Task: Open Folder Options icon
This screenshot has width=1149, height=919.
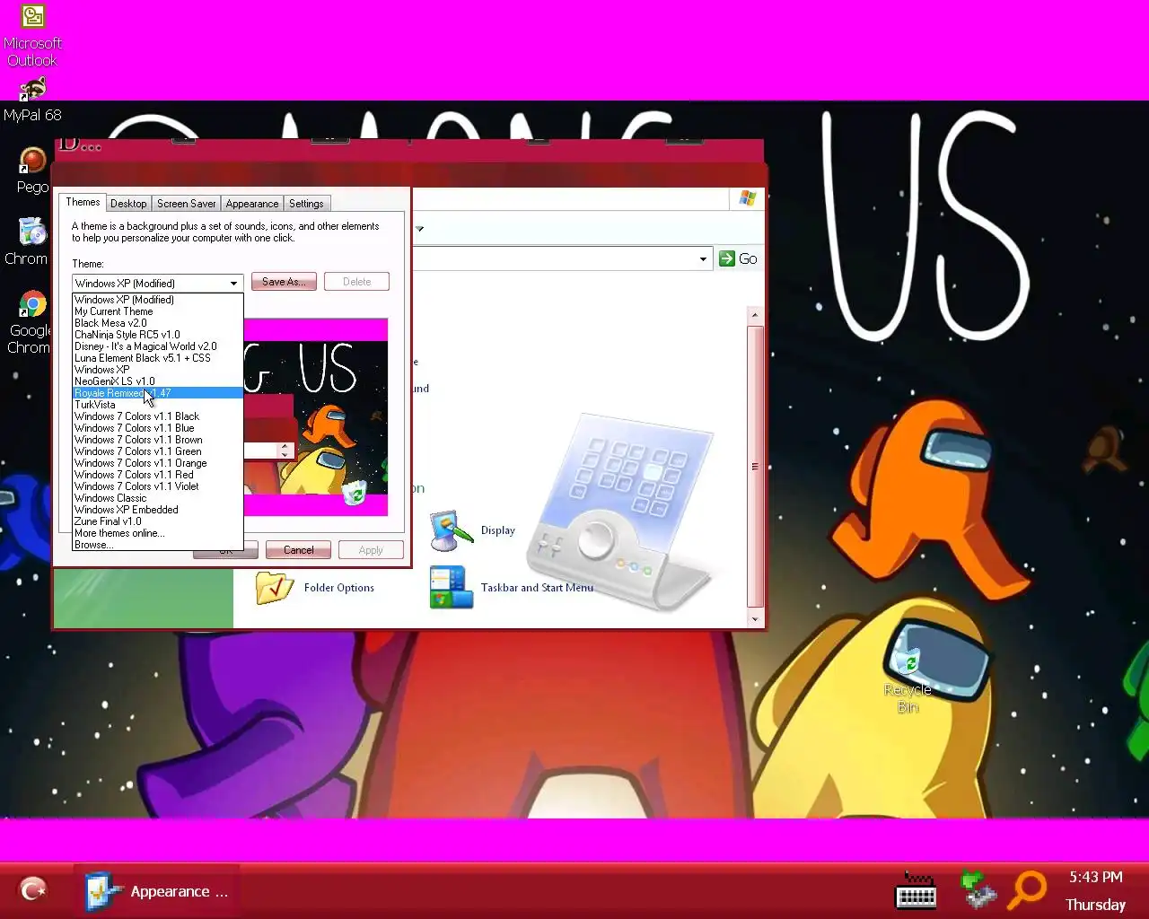Action: tap(315, 588)
